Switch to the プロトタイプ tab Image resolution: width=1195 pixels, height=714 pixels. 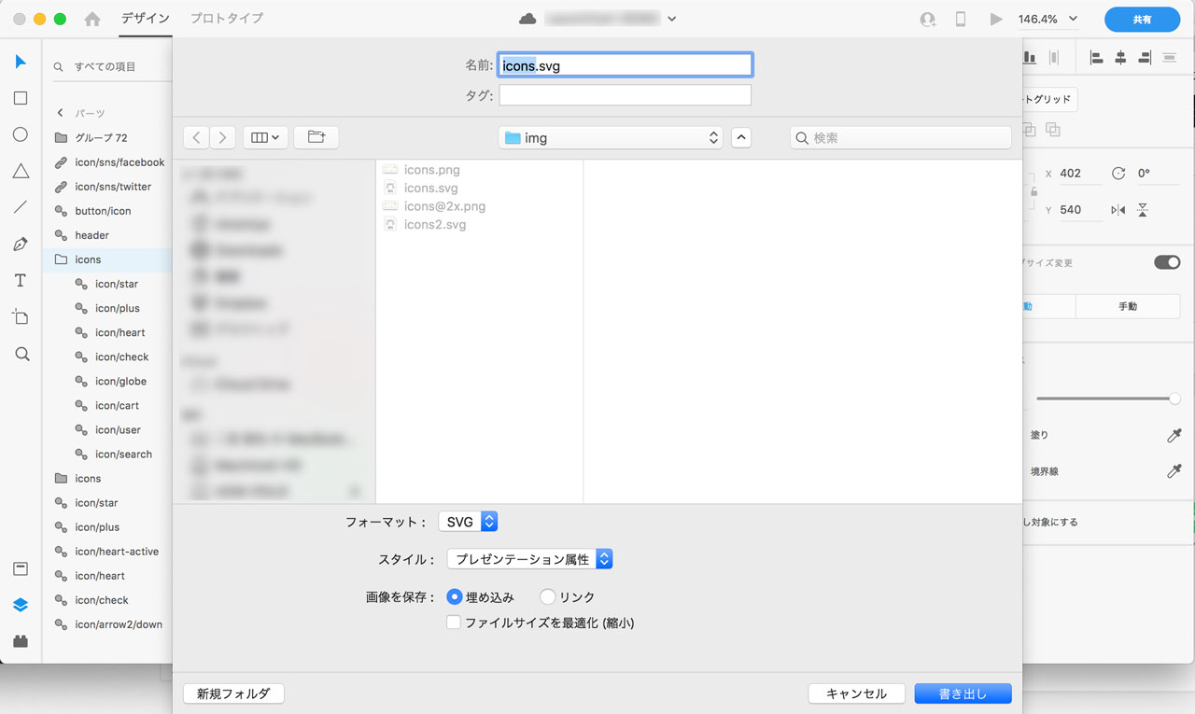(x=227, y=18)
